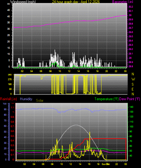Click the Sun Set marker on bottom axis

coord(106,164)
